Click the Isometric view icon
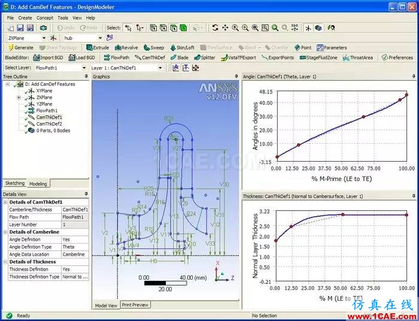The height and width of the screenshot is (321, 419). (295, 28)
